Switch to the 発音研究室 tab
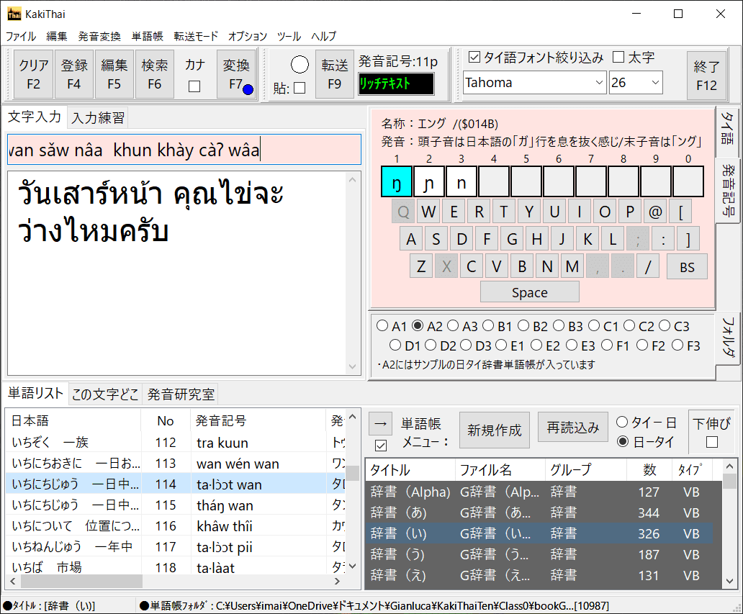743x614 pixels. [x=181, y=394]
